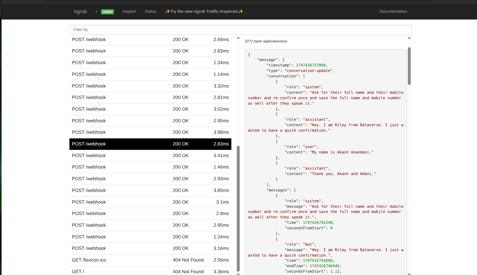Select the POST /webhook request with 2.64ms
The height and width of the screenshot is (275, 477).
tap(150, 39)
